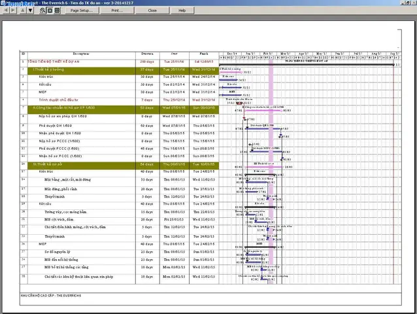
Task: Click the black project summary Gantt bar
Action: (307, 65)
